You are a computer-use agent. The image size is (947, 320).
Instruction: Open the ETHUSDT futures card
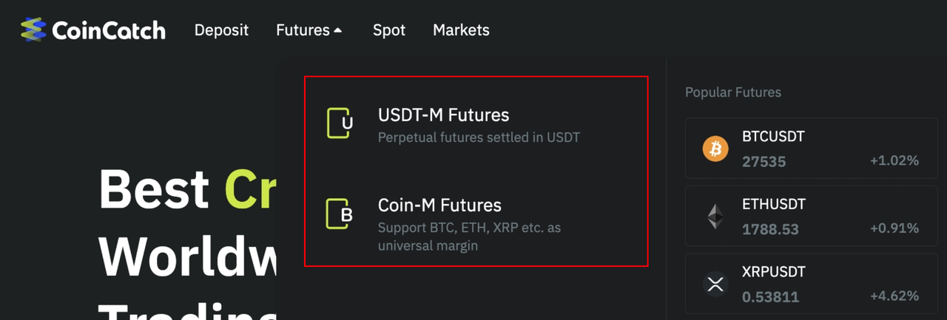811,216
